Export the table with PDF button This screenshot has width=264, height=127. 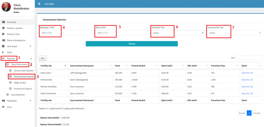pyautogui.click(x=42, y=59)
